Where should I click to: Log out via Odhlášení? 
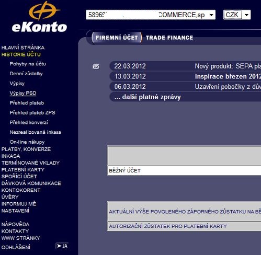pos(16,247)
